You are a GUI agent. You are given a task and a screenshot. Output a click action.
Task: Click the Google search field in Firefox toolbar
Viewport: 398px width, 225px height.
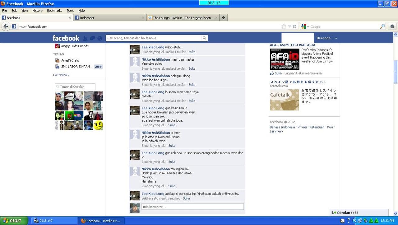(x=345, y=26)
